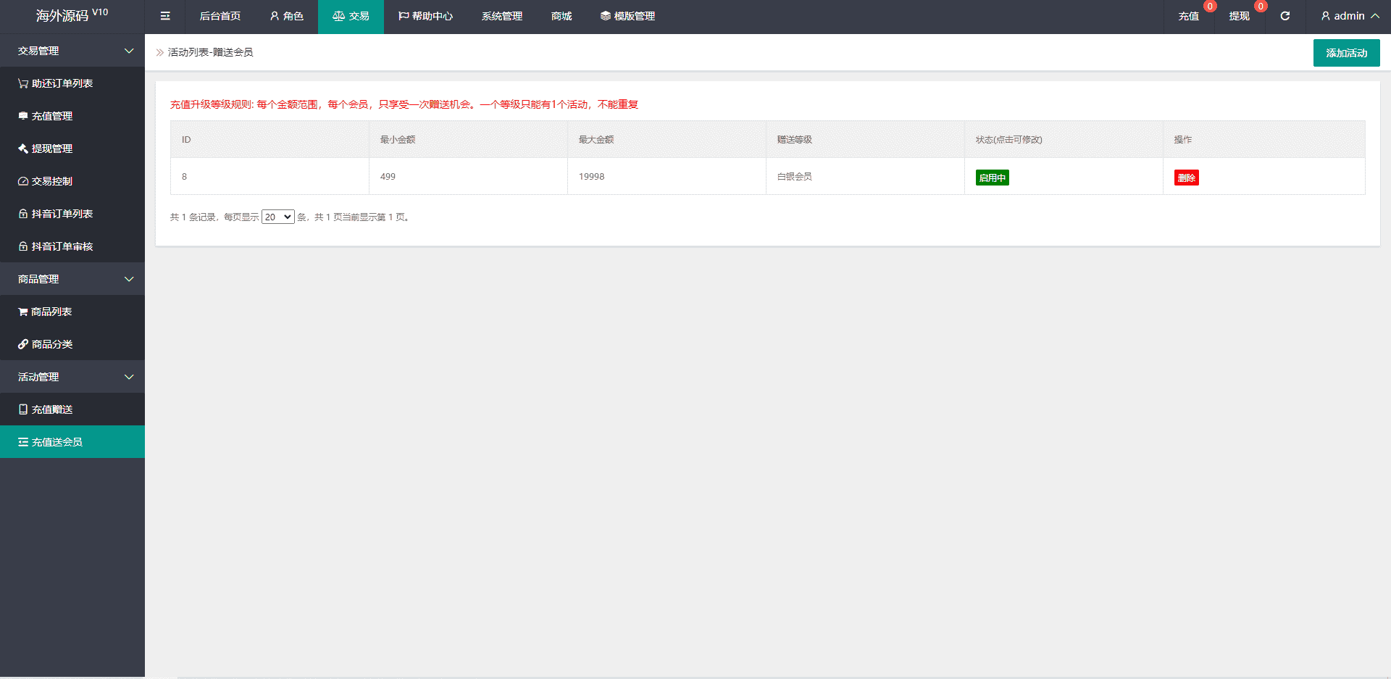Click the refresh icon in top bar
Viewport: 1391px width, 679px height.
1285,16
